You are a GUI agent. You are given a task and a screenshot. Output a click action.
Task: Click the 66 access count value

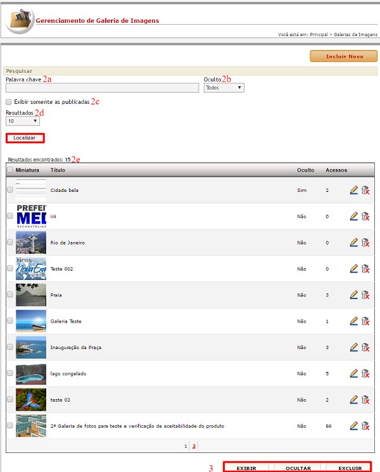(x=328, y=426)
